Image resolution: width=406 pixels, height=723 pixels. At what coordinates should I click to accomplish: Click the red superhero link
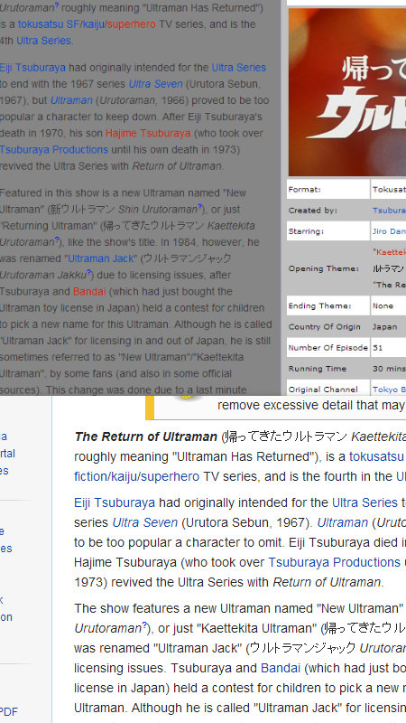[x=131, y=24]
